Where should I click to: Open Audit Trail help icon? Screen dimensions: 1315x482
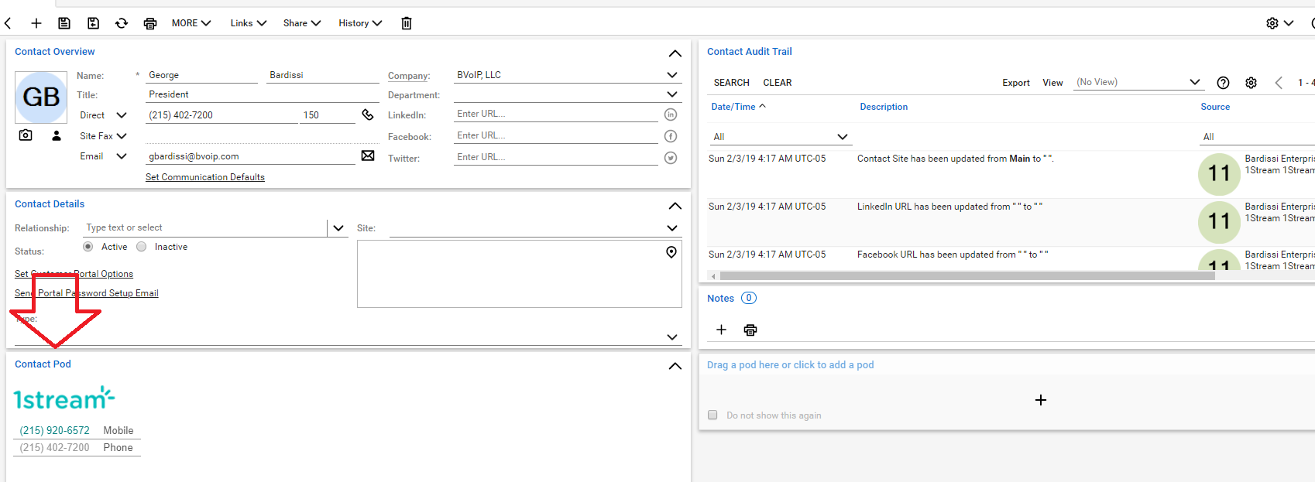(x=1224, y=83)
